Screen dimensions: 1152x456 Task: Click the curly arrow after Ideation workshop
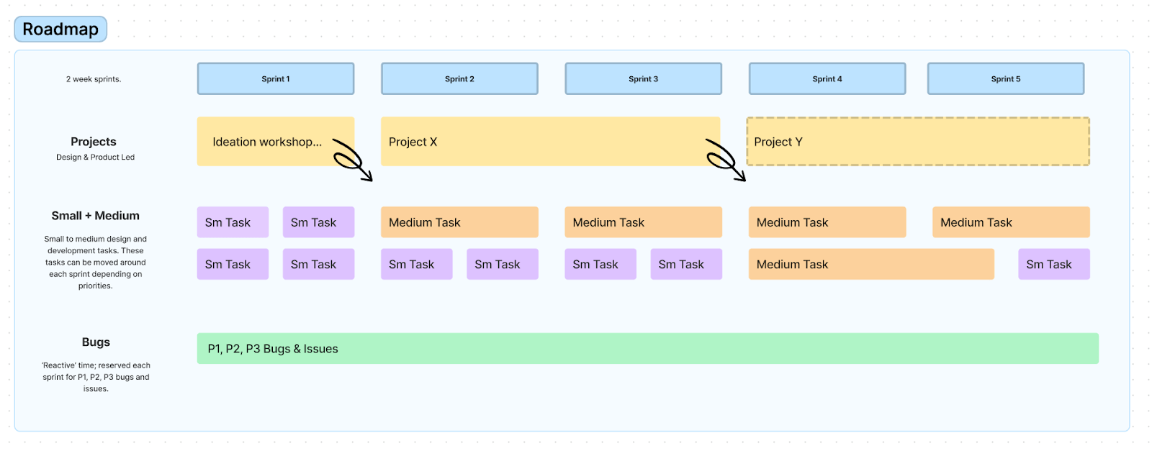pyautogui.click(x=352, y=160)
